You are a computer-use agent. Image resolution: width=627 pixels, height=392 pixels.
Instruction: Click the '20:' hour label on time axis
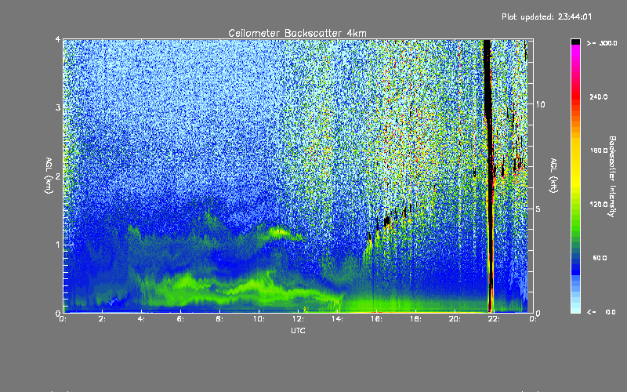455,319
